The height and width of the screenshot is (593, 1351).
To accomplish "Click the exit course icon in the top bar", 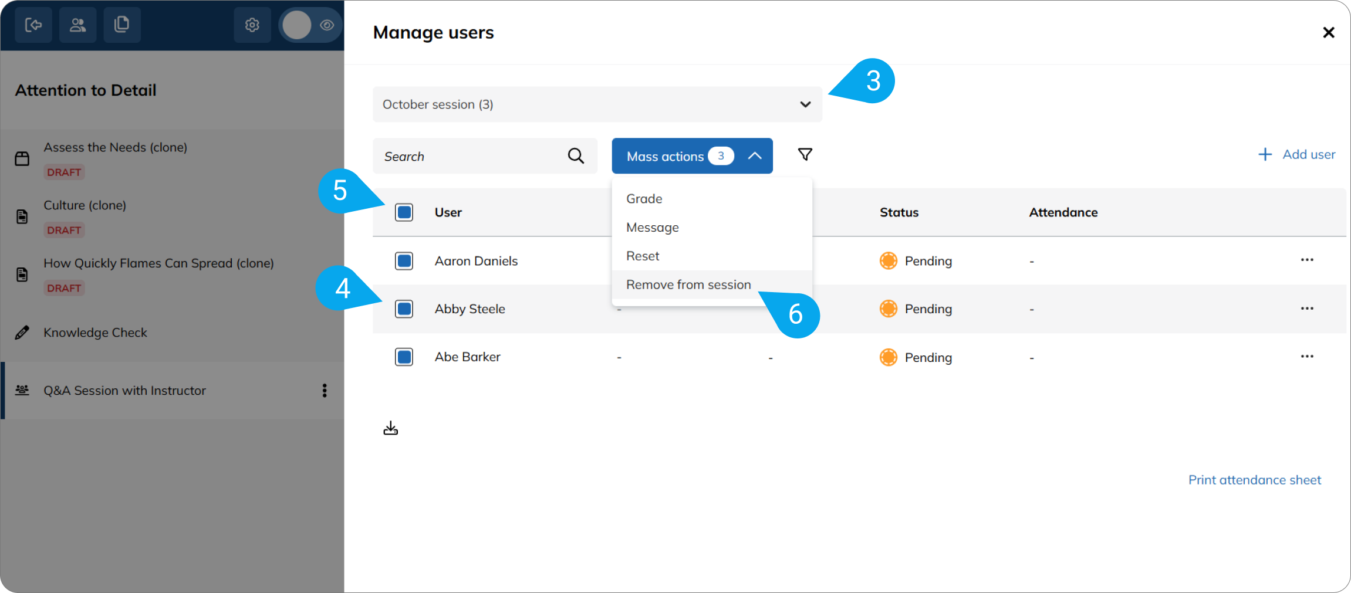I will (33, 25).
